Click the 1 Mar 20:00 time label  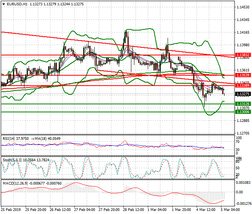click(181, 210)
